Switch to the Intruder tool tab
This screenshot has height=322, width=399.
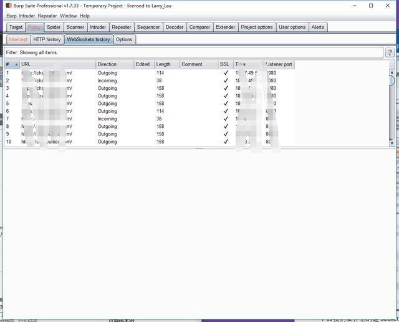pos(98,27)
